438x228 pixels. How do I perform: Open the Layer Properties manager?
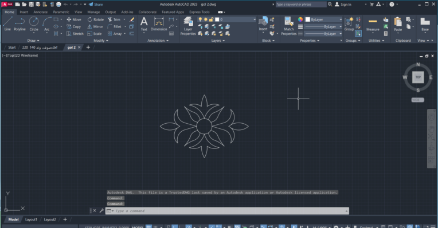[188, 26]
